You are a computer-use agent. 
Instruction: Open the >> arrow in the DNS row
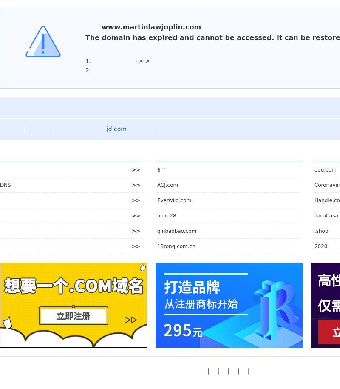tap(136, 185)
